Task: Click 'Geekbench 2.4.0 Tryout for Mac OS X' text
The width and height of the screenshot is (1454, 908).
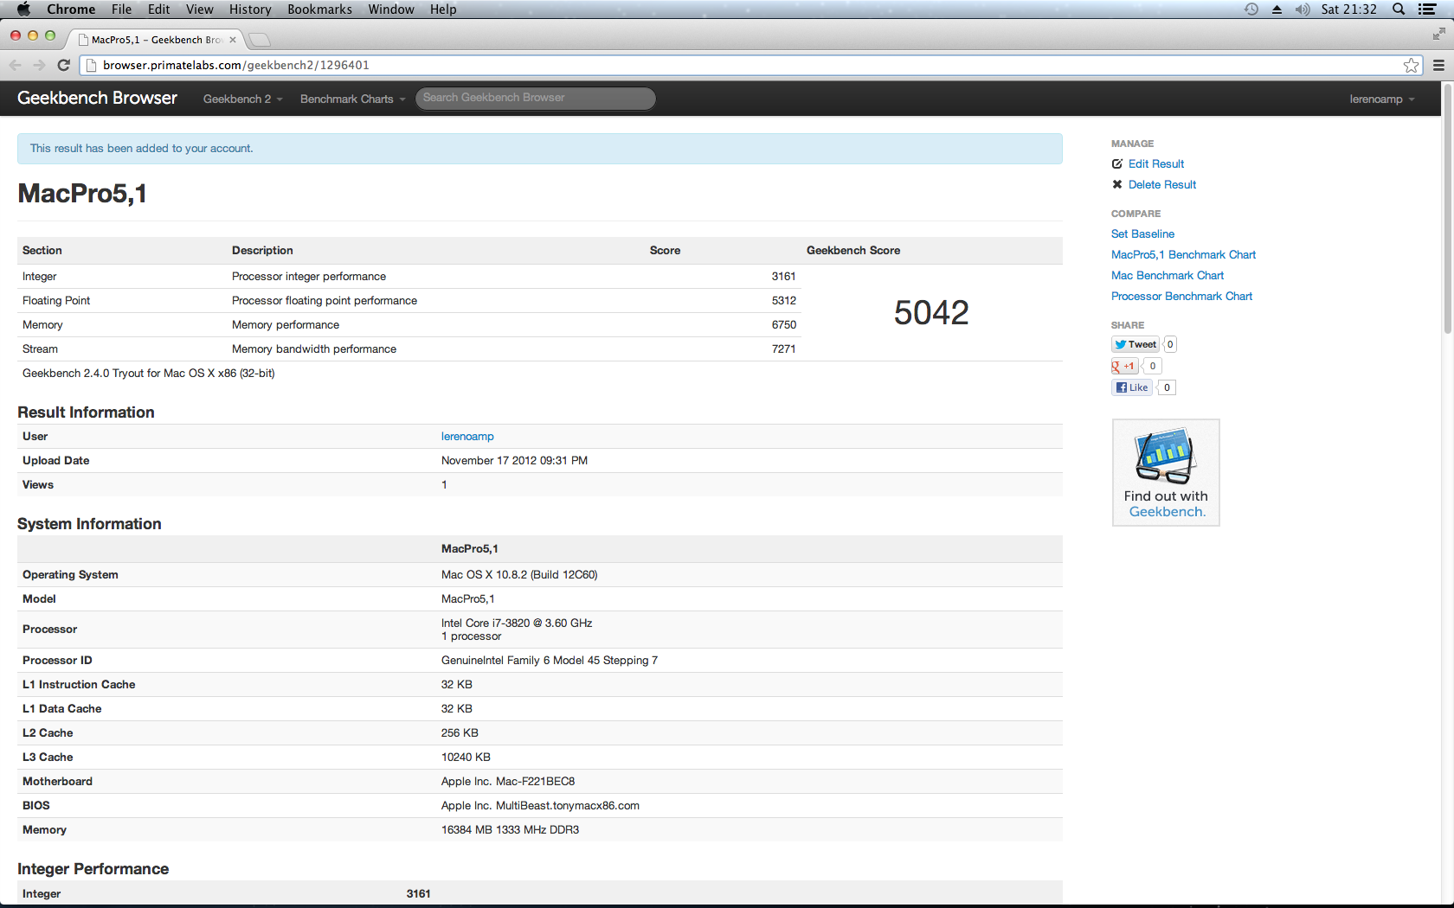Action: point(148,373)
